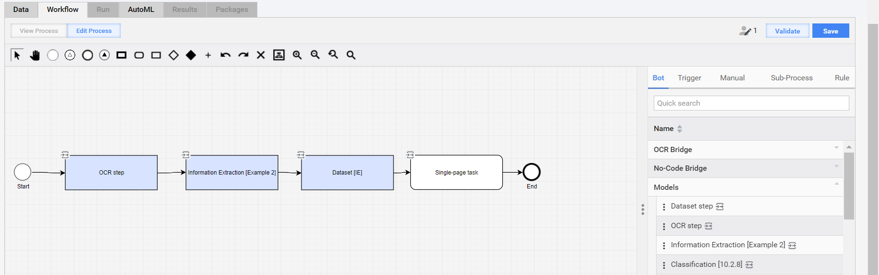879x275 pixels.
Task: Pick the filled-triangle circle event tool
Action: pos(104,55)
